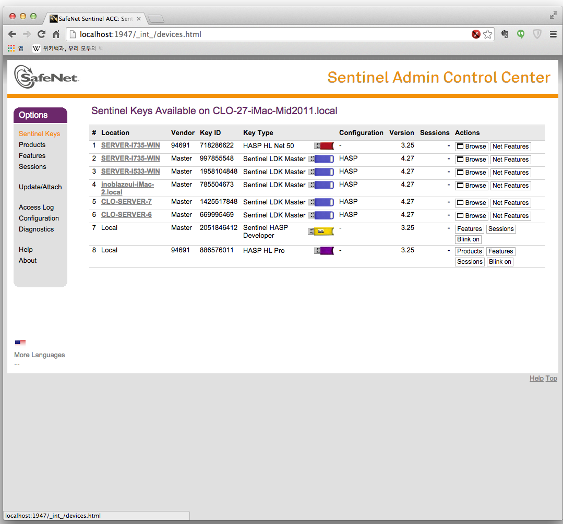Image resolution: width=563 pixels, height=524 pixels.
Task: Click the Evernote elephant extension icon
Action: [x=505, y=34]
